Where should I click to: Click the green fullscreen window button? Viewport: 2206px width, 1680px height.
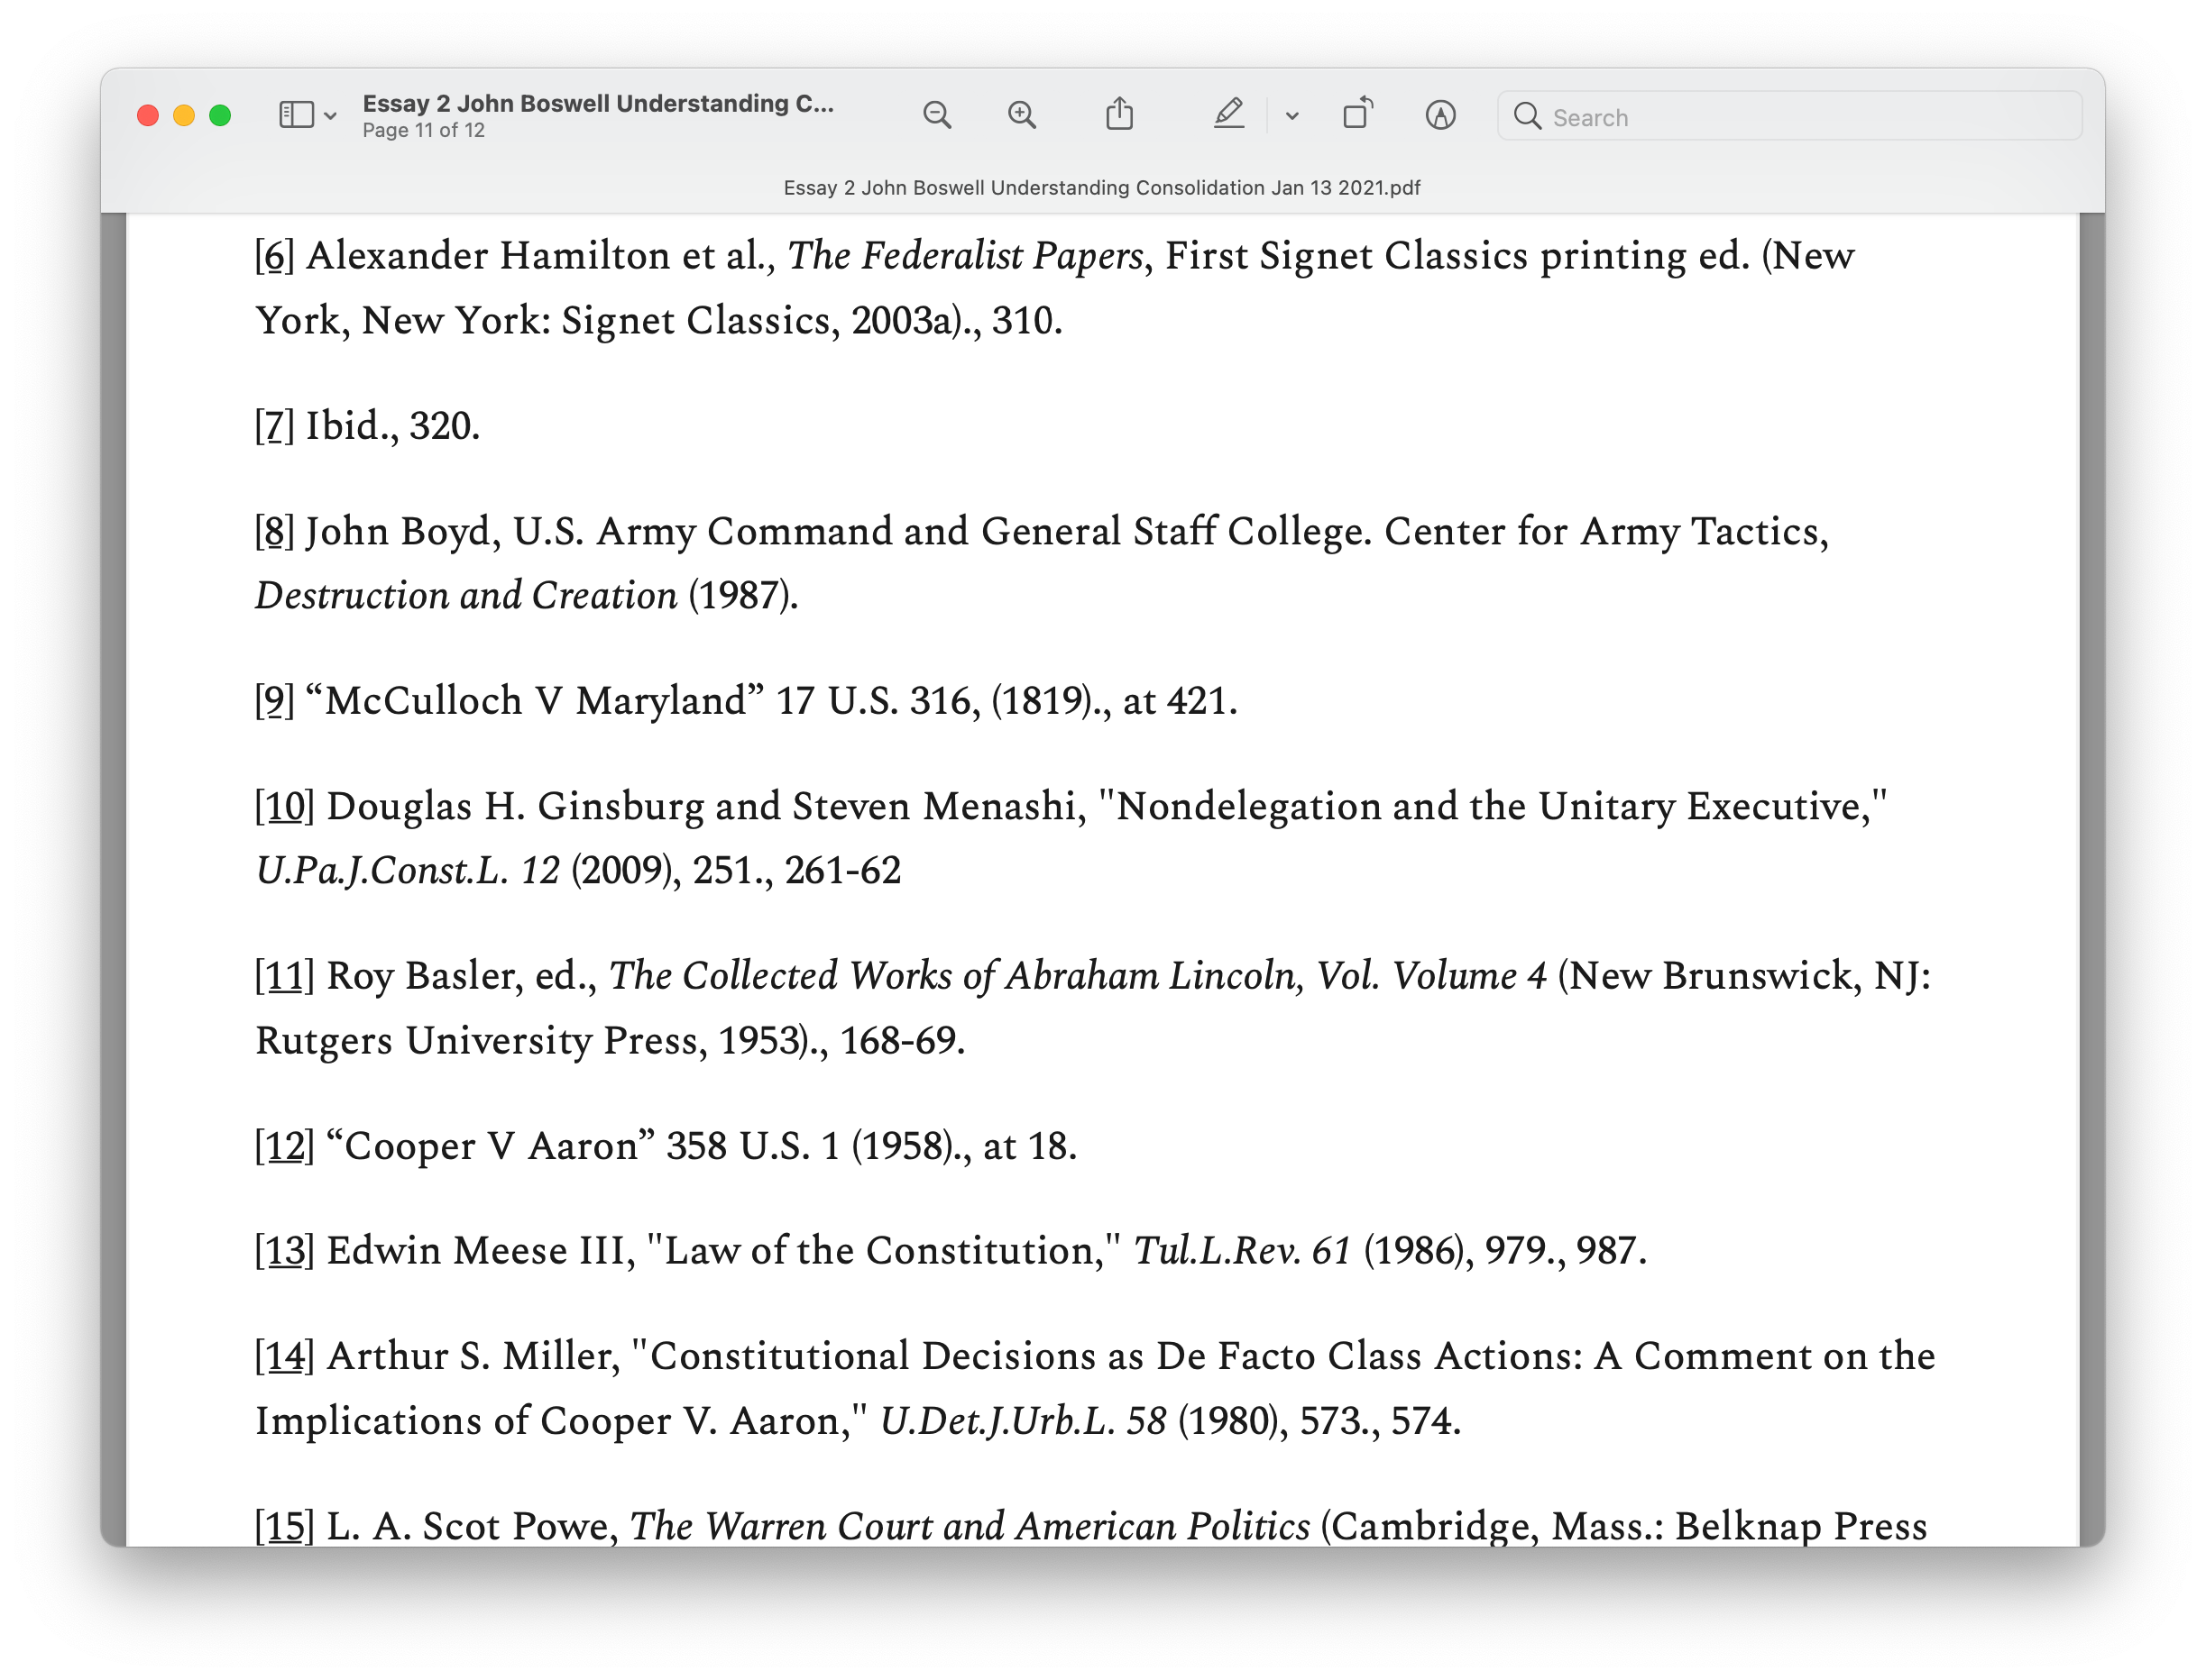220,116
